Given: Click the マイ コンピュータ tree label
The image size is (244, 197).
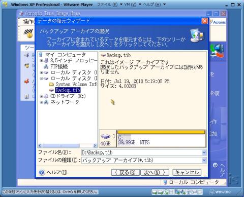Looking at the screenshot, I should tap(66, 55).
